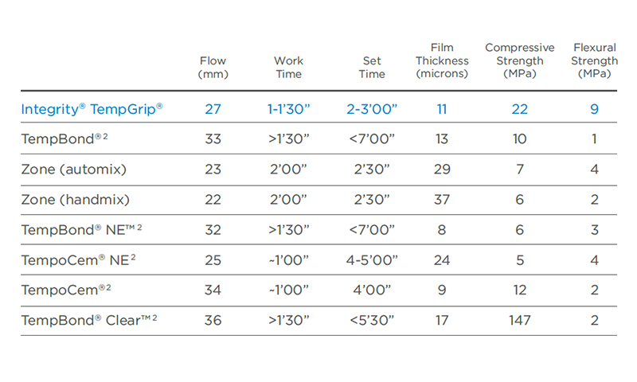Click TempGrip's flow value 27
637x382 pixels.
213,108
